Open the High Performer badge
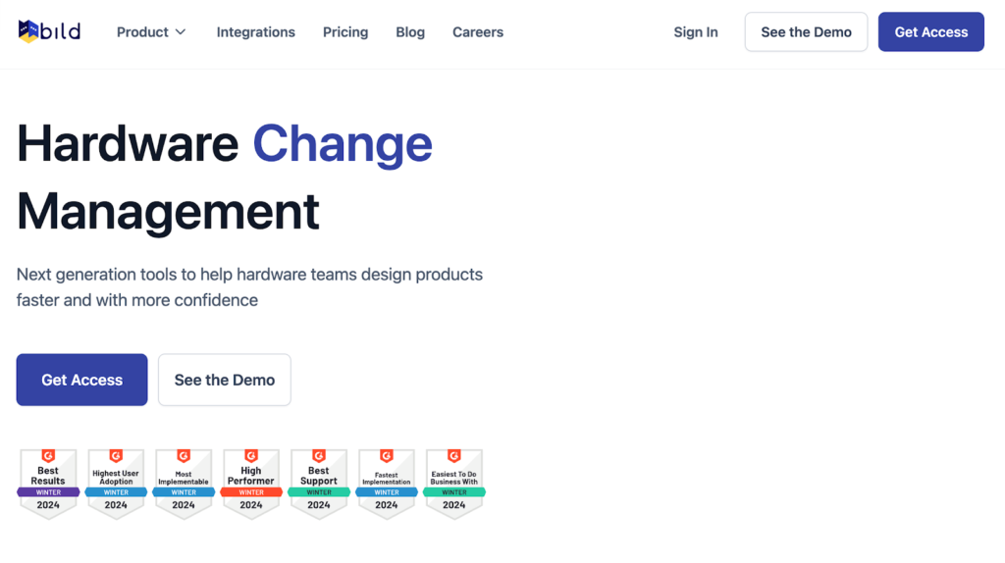Screen dimensions: 1005x563 [251, 483]
